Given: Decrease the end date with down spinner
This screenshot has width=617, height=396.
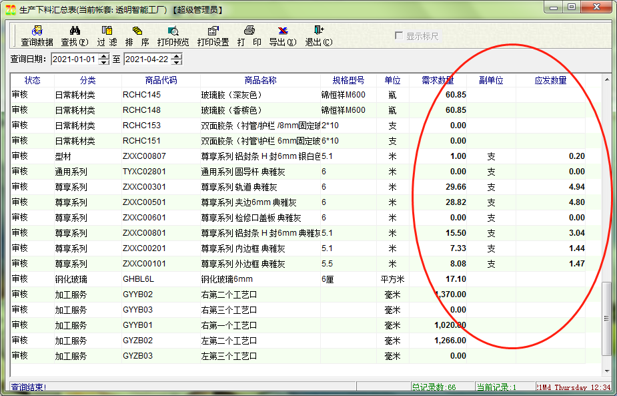Looking at the screenshot, I should pos(177,62).
